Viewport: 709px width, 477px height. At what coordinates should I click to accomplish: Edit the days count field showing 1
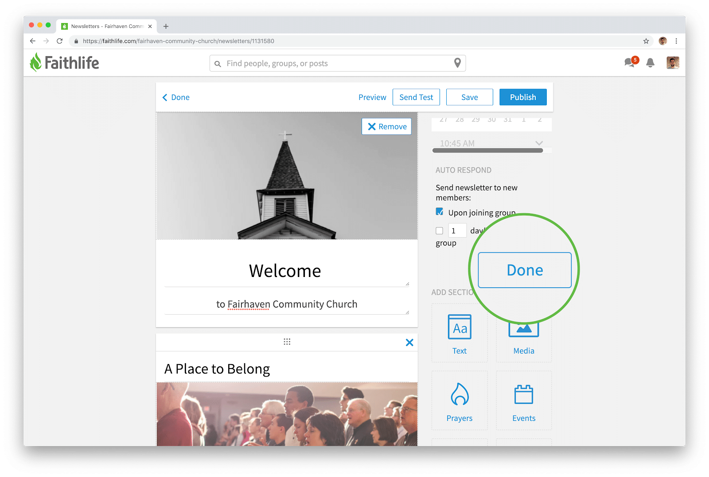(x=457, y=231)
